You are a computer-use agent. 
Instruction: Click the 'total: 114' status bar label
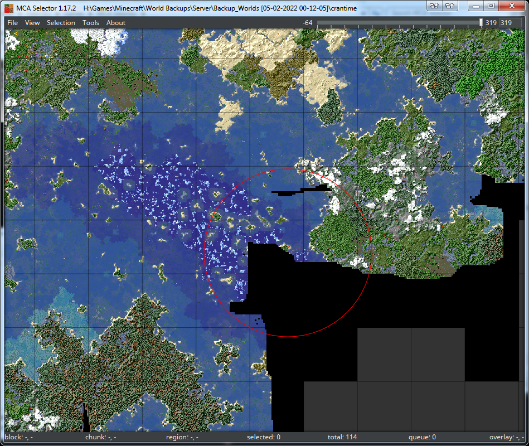click(x=342, y=438)
